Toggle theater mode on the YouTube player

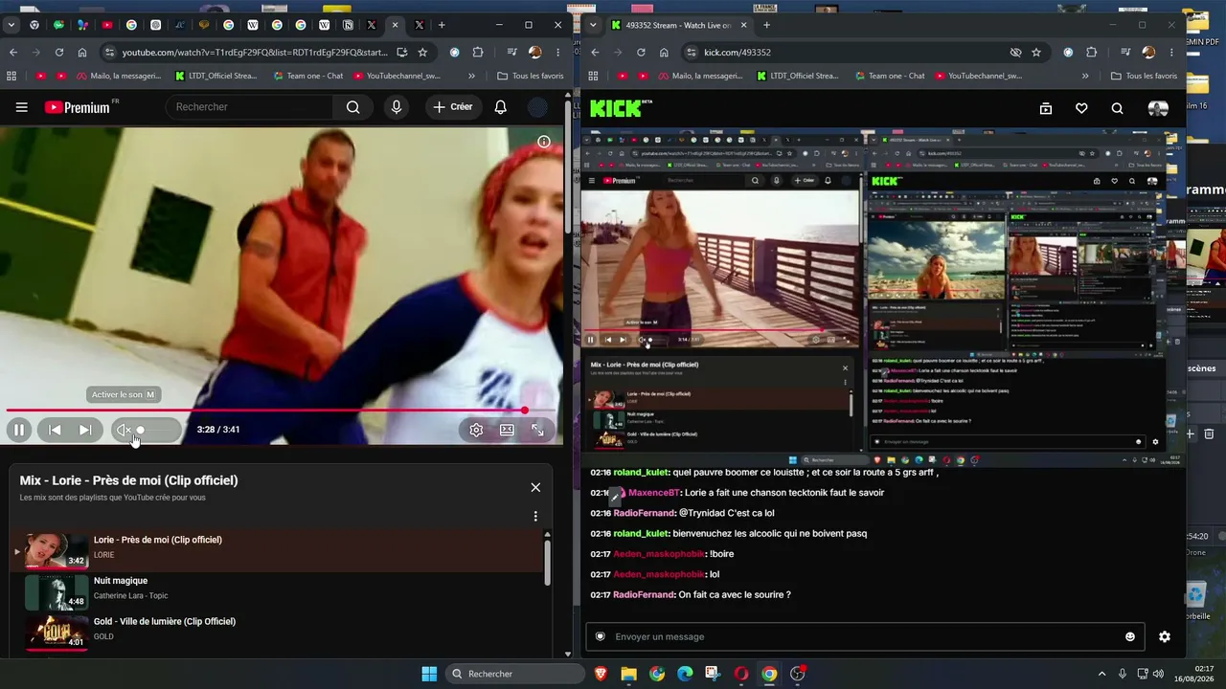(x=507, y=431)
